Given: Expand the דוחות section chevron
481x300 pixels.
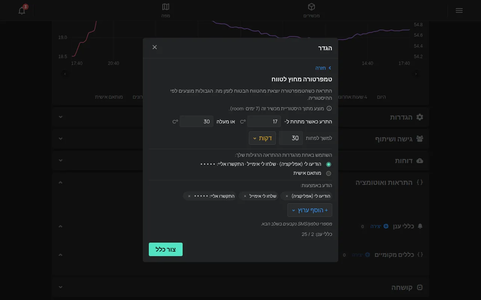Looking at the screenshot, I should [x=61, y=160].
